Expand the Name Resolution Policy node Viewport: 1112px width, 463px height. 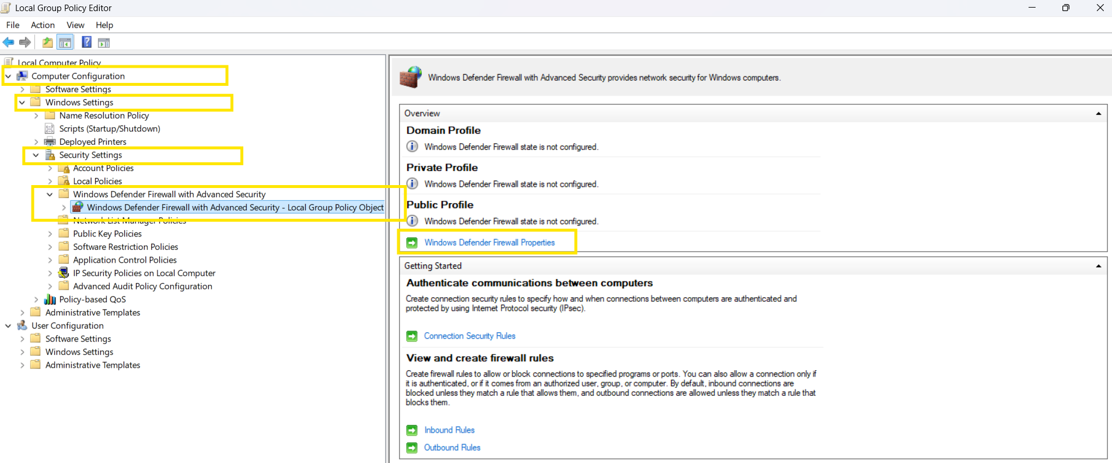click(36, 116)
